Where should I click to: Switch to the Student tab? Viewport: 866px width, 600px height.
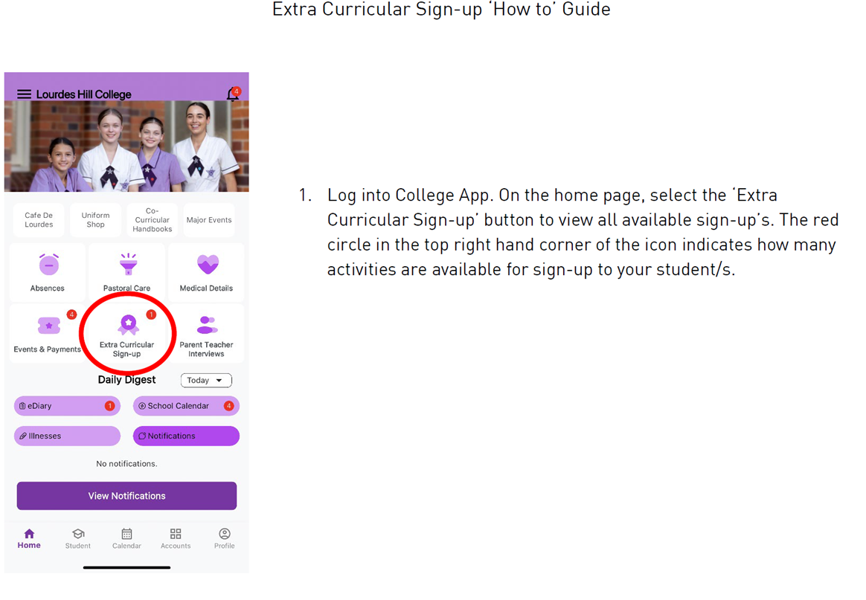[78, 538]
